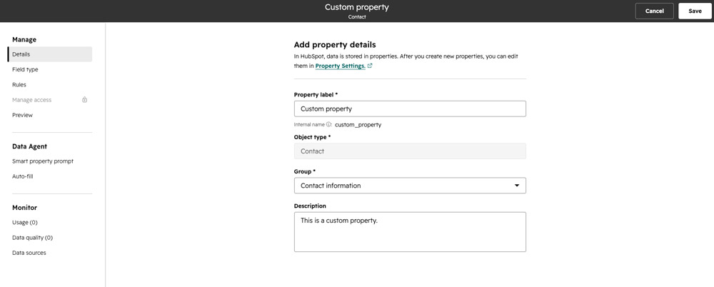The height and width of the screenshot is (287, 714).
Task: Open the Preview section
Action: (22, 115)
